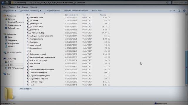Screen dimensions: 188x105
Task: Sort by the Размер column header
Action: point(103,15)
